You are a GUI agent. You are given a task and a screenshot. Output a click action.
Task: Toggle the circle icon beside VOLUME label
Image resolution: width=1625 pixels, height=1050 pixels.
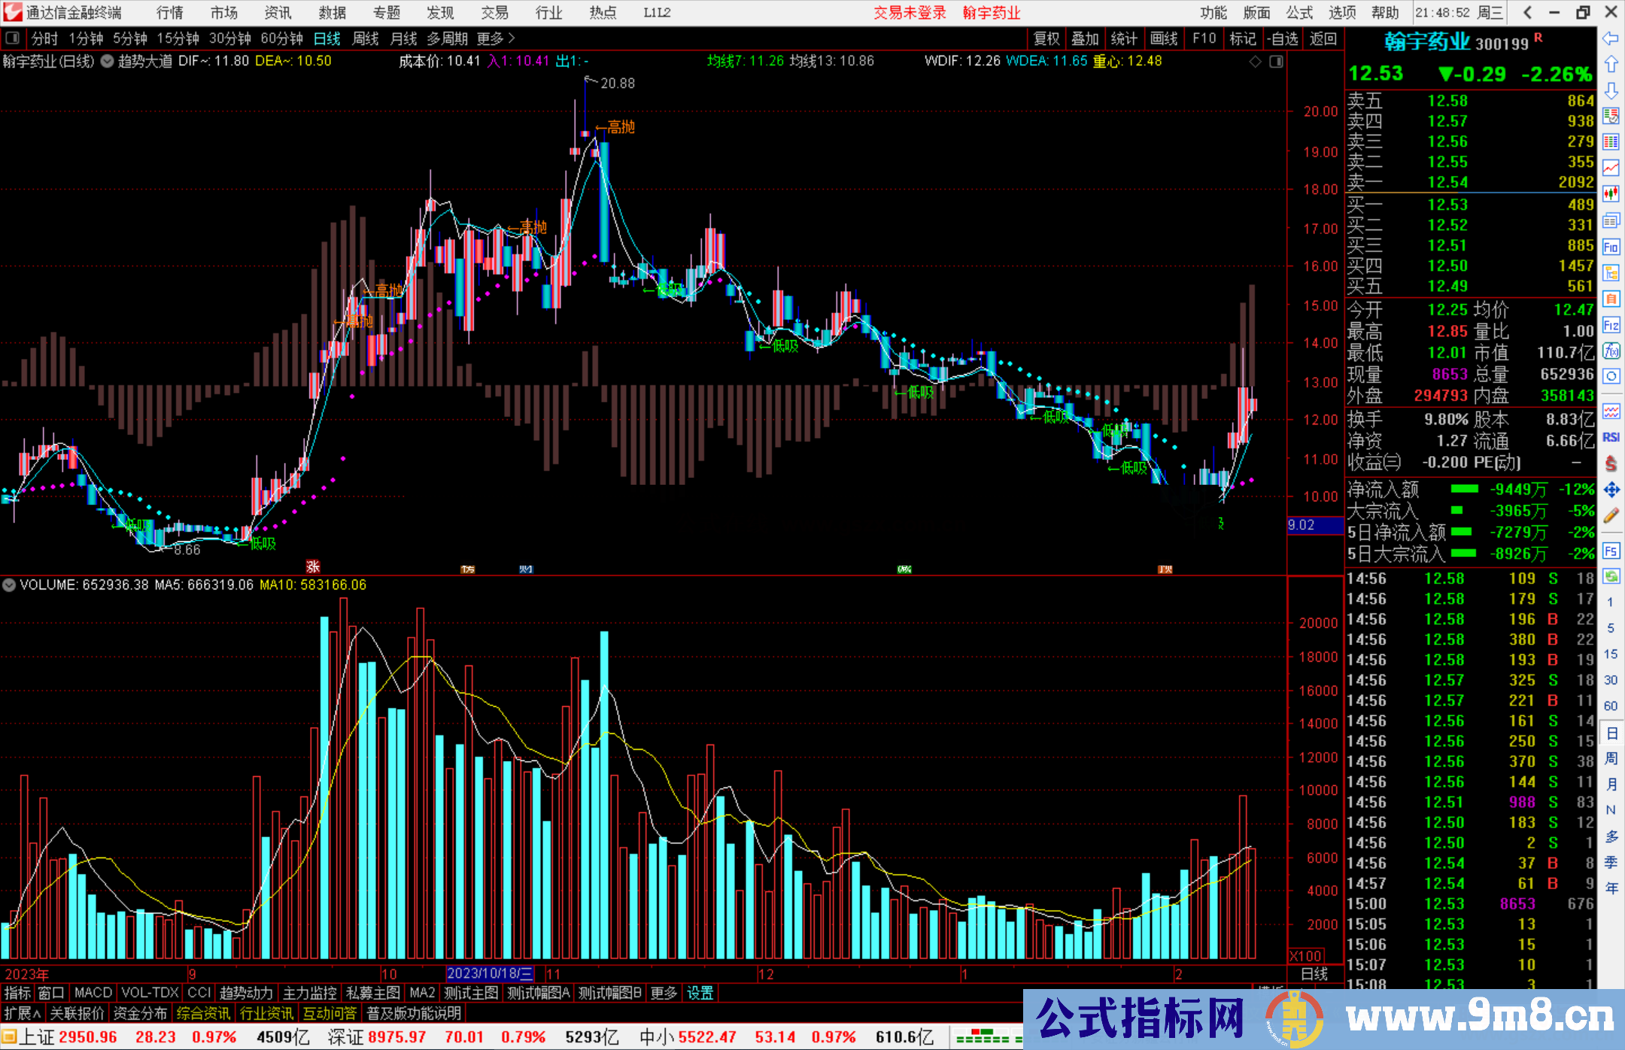point(9,585)
